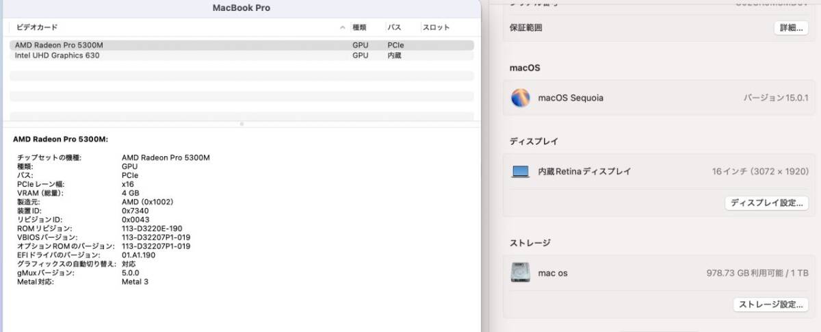Click the macOS Sequoia label

571,98
